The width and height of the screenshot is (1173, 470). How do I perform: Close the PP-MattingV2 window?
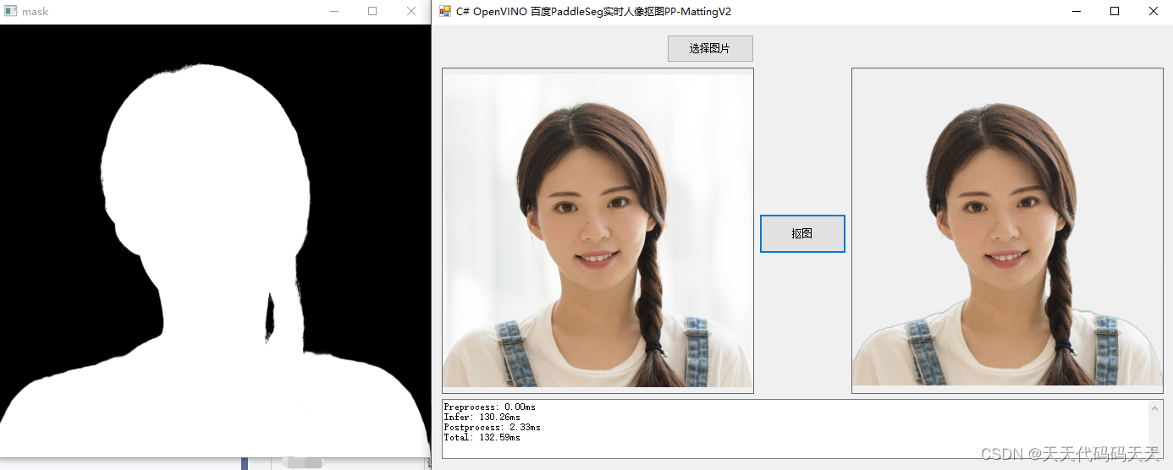coord(1154,12)
